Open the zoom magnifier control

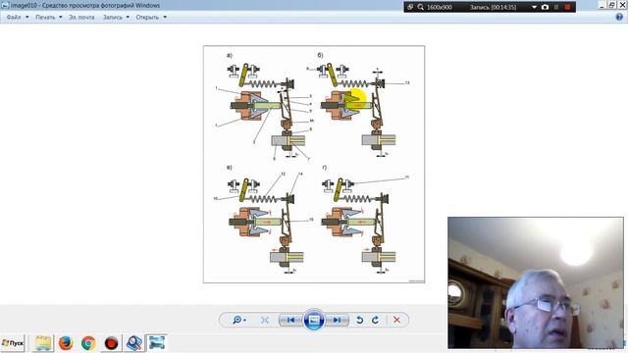(239, 320)
